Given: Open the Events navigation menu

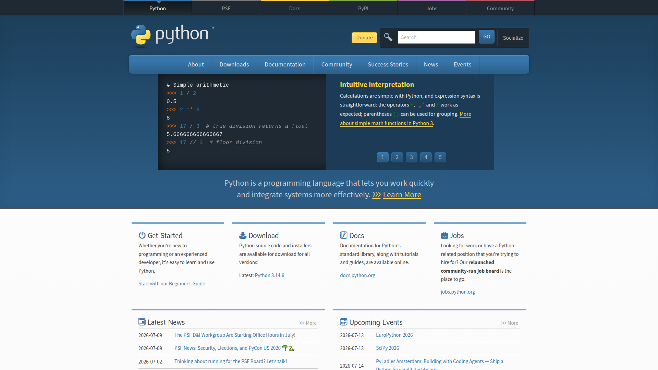Looking at the screenshot, I should click(462, 64).
